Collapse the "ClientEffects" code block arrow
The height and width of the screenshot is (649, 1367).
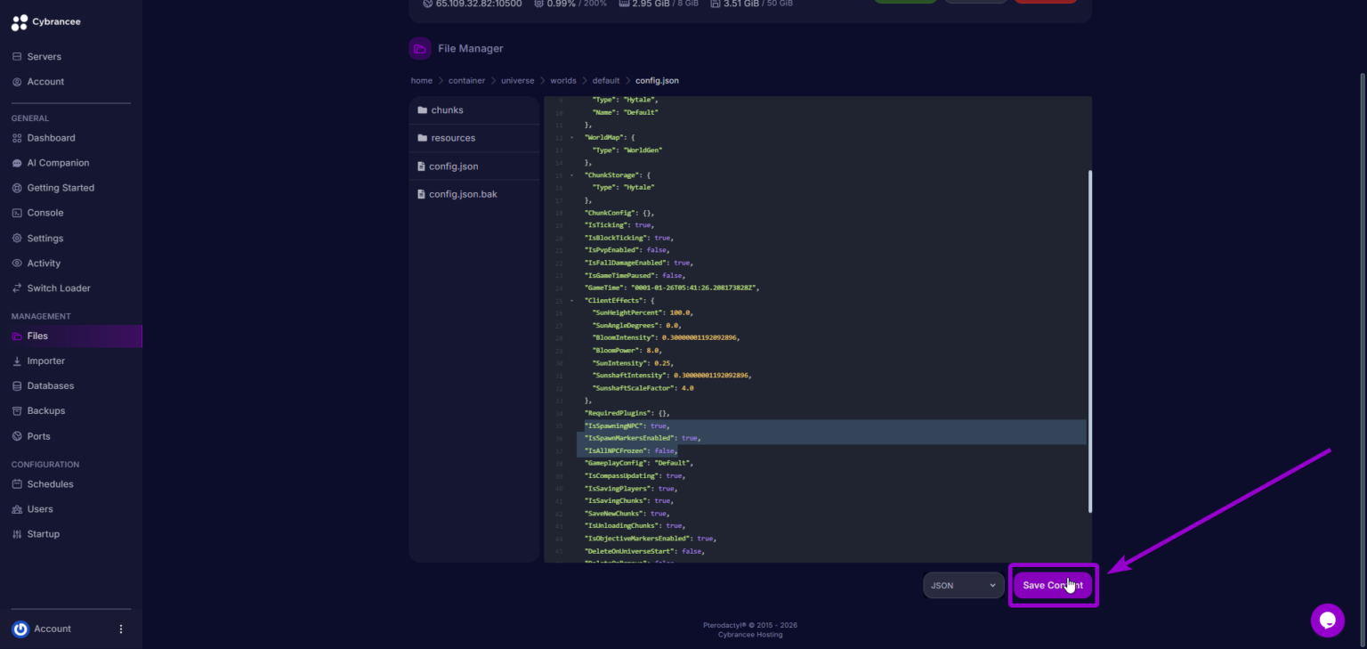click(572, 301)
